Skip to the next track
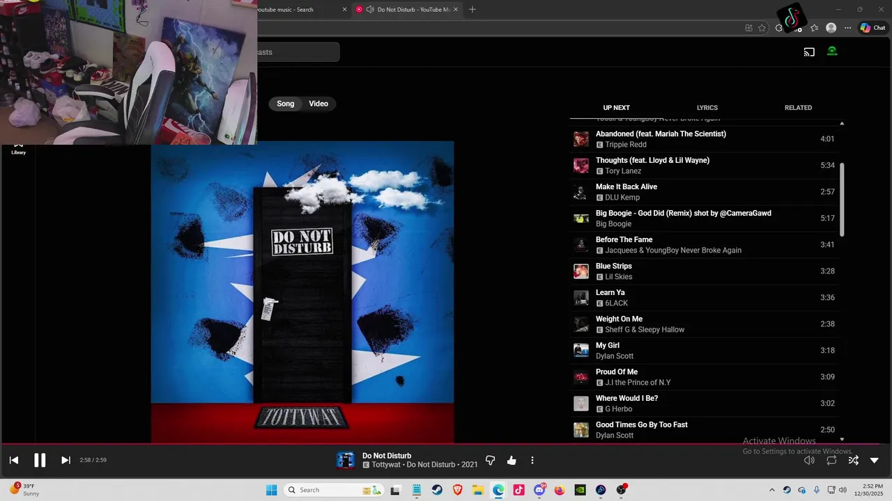Screen dimensions: 892x501 (66, 460)
